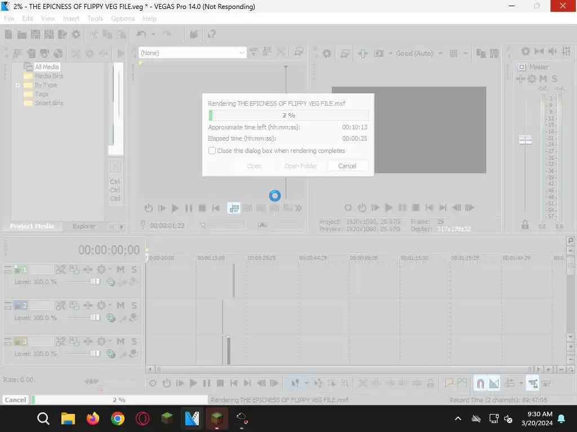Click the Save project icon
577x432 pixels.
[35, 34]
